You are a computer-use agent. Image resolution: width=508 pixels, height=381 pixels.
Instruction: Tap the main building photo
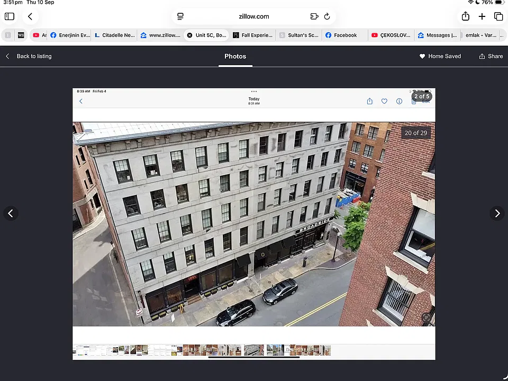pos(253,224)
